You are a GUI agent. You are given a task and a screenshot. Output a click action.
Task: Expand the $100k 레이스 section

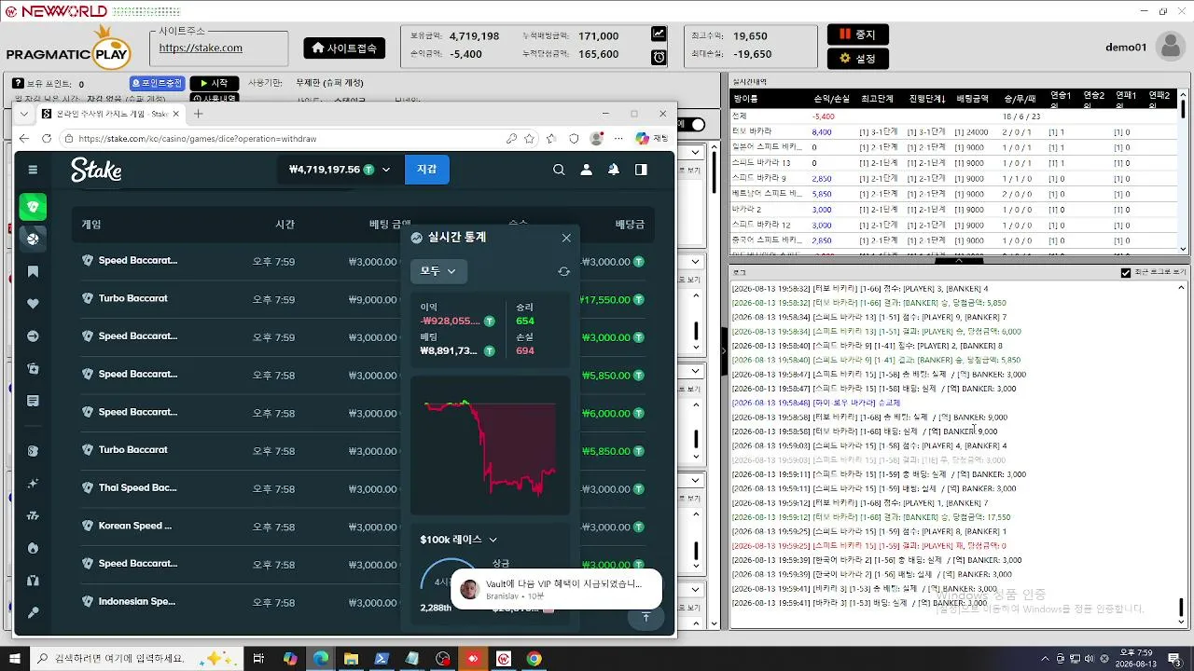(458, 540)
